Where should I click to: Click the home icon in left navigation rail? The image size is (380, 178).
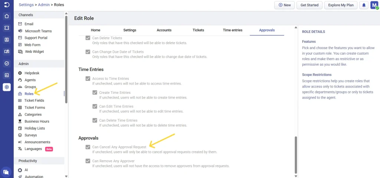point(7,16)
